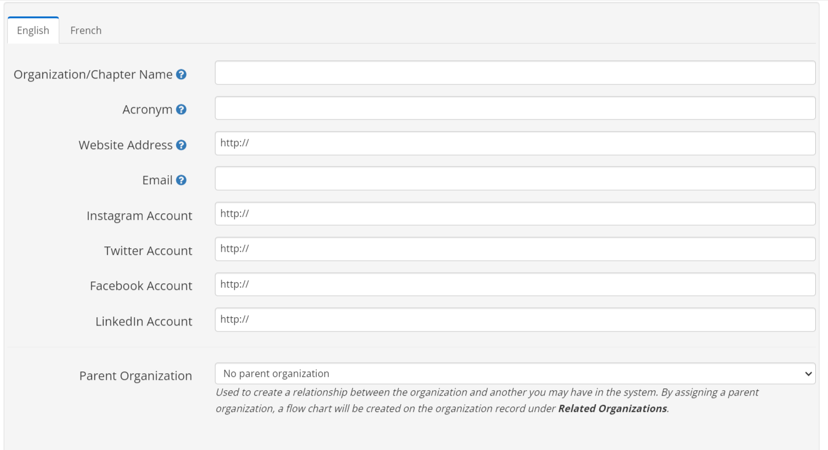Click the help icon beside Organization/Chapter Name
Viewport: 828px width, 450px height.
[x=183, y=74]
